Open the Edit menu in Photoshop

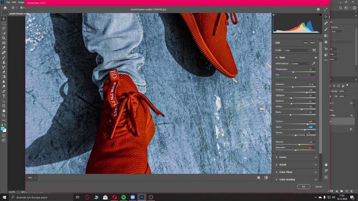coord(14,2)
